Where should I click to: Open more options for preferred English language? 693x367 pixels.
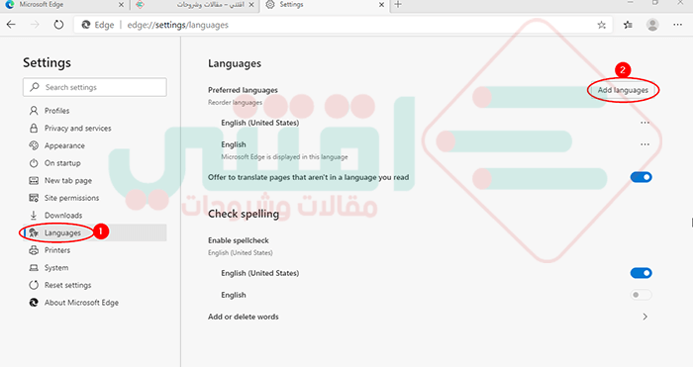point(644,144)
